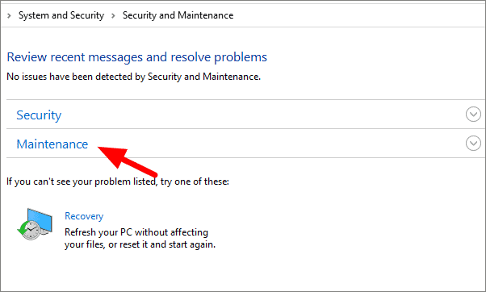Expand the Security section chevron

tap(473, 115)
